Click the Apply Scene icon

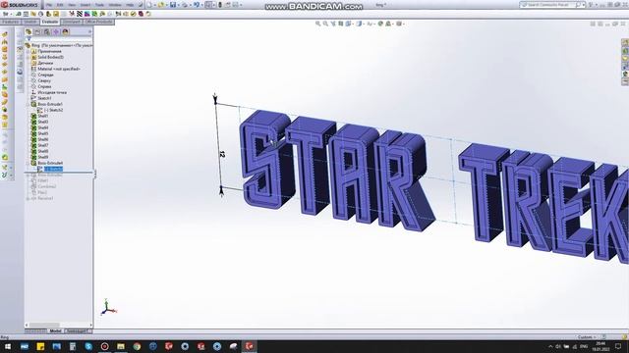[388, 24]
